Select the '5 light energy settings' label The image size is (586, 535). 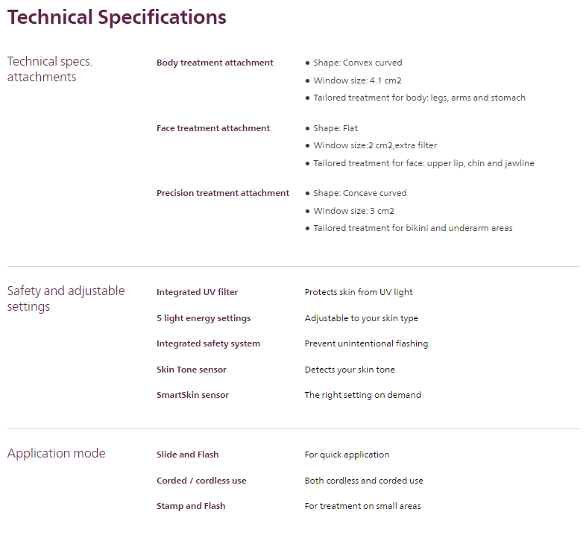tap(204, 318)
